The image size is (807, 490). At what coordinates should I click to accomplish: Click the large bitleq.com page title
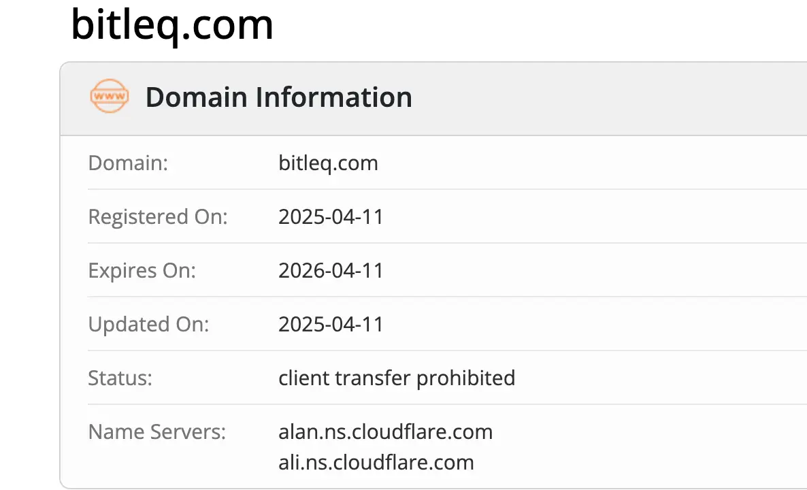coord(172,24)
